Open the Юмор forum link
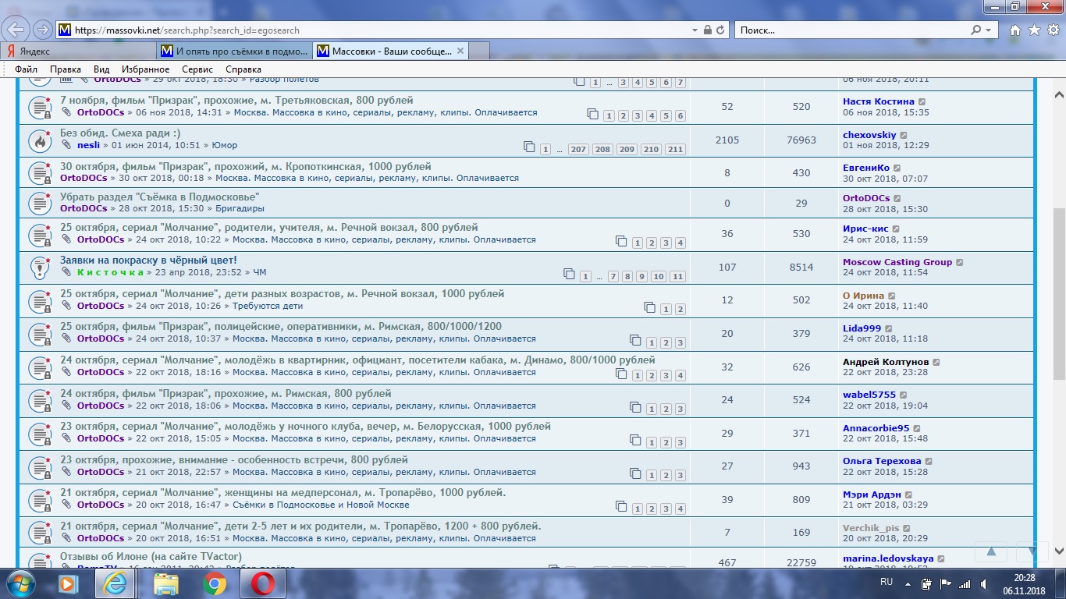This screenshot has width=1066, height=599. [x=224, y=145]
